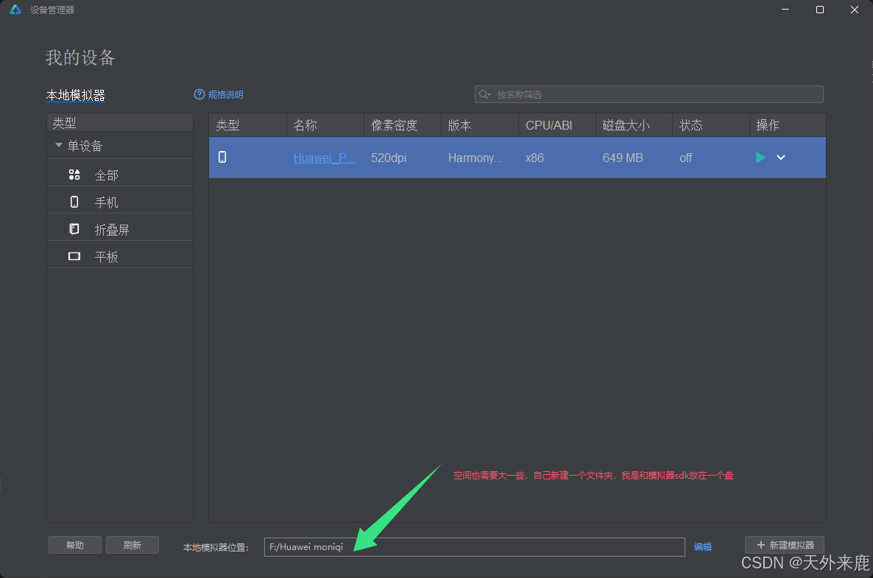Viewport: 873px width, 578px height.
Task: Click the off status cell
Action: click(x=685, y=158)
